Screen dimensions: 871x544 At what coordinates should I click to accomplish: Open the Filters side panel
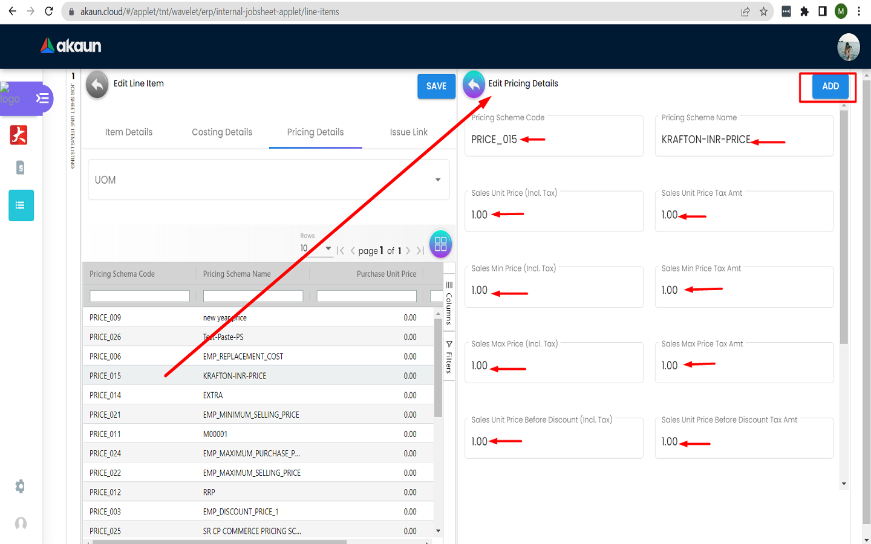(x=449, y=357)
